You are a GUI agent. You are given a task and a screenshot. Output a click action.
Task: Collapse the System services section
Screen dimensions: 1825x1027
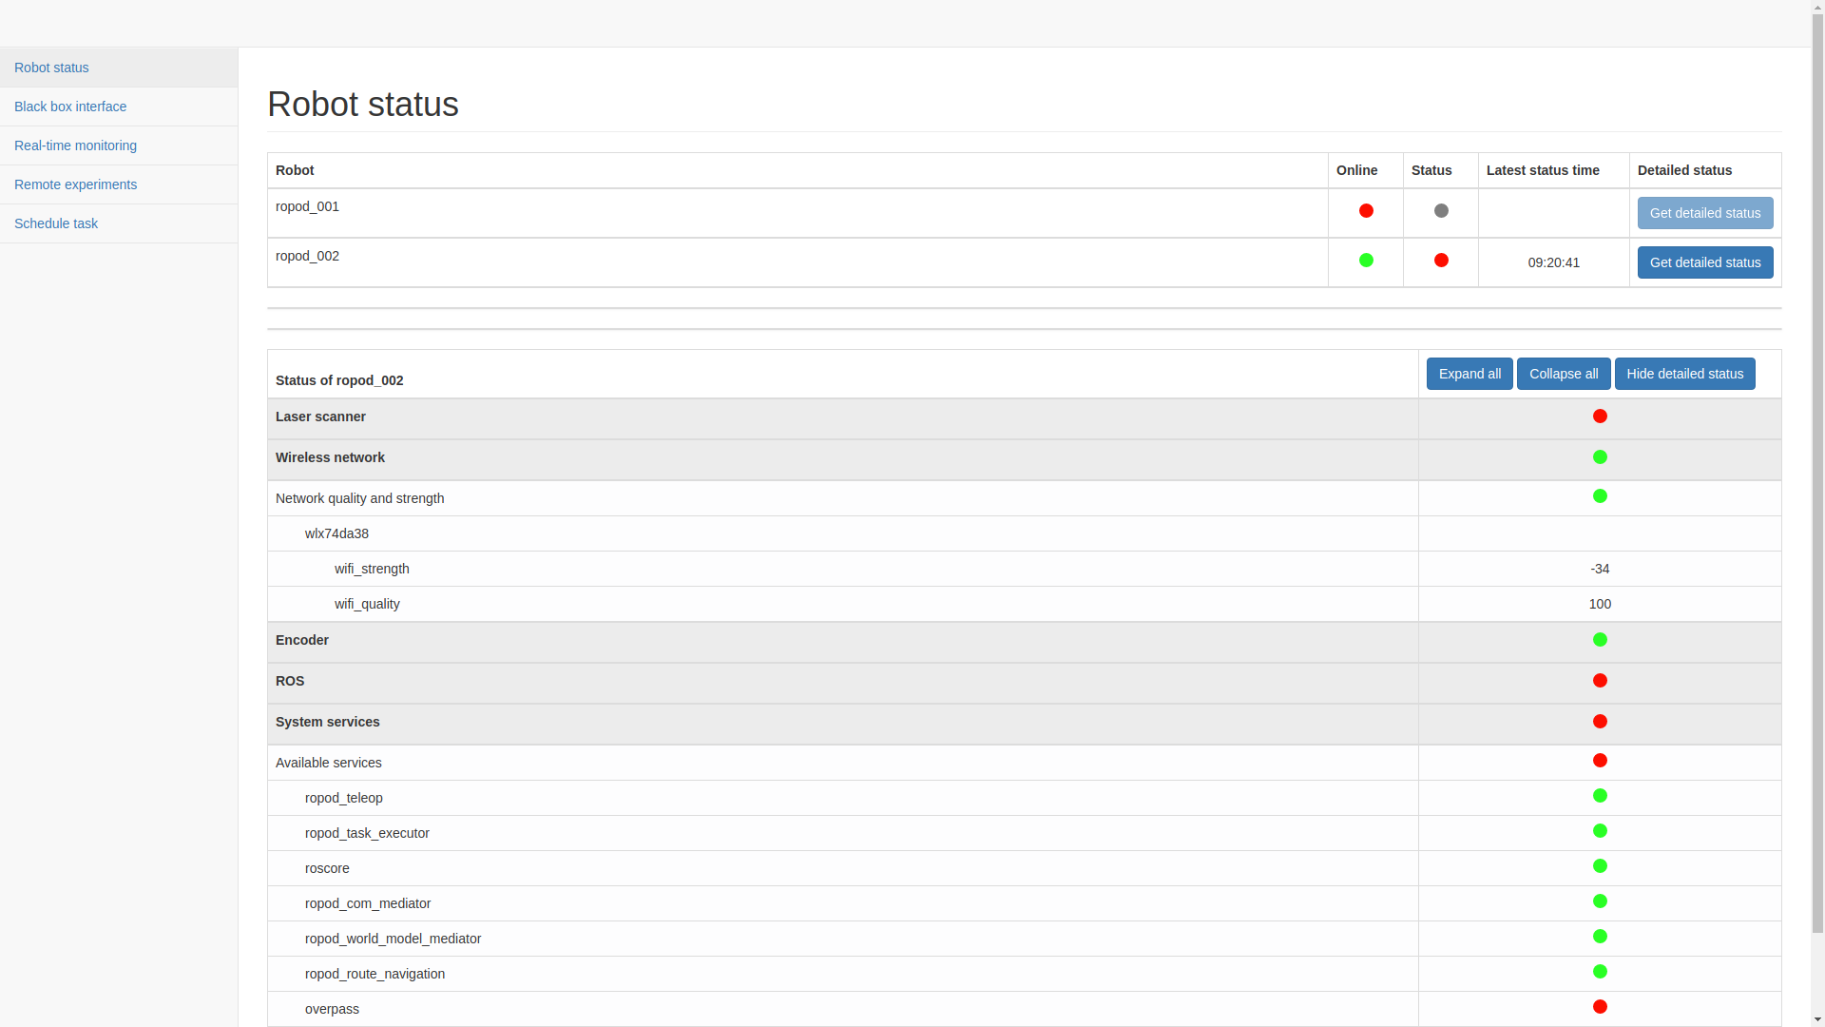(x=327, y=723)
